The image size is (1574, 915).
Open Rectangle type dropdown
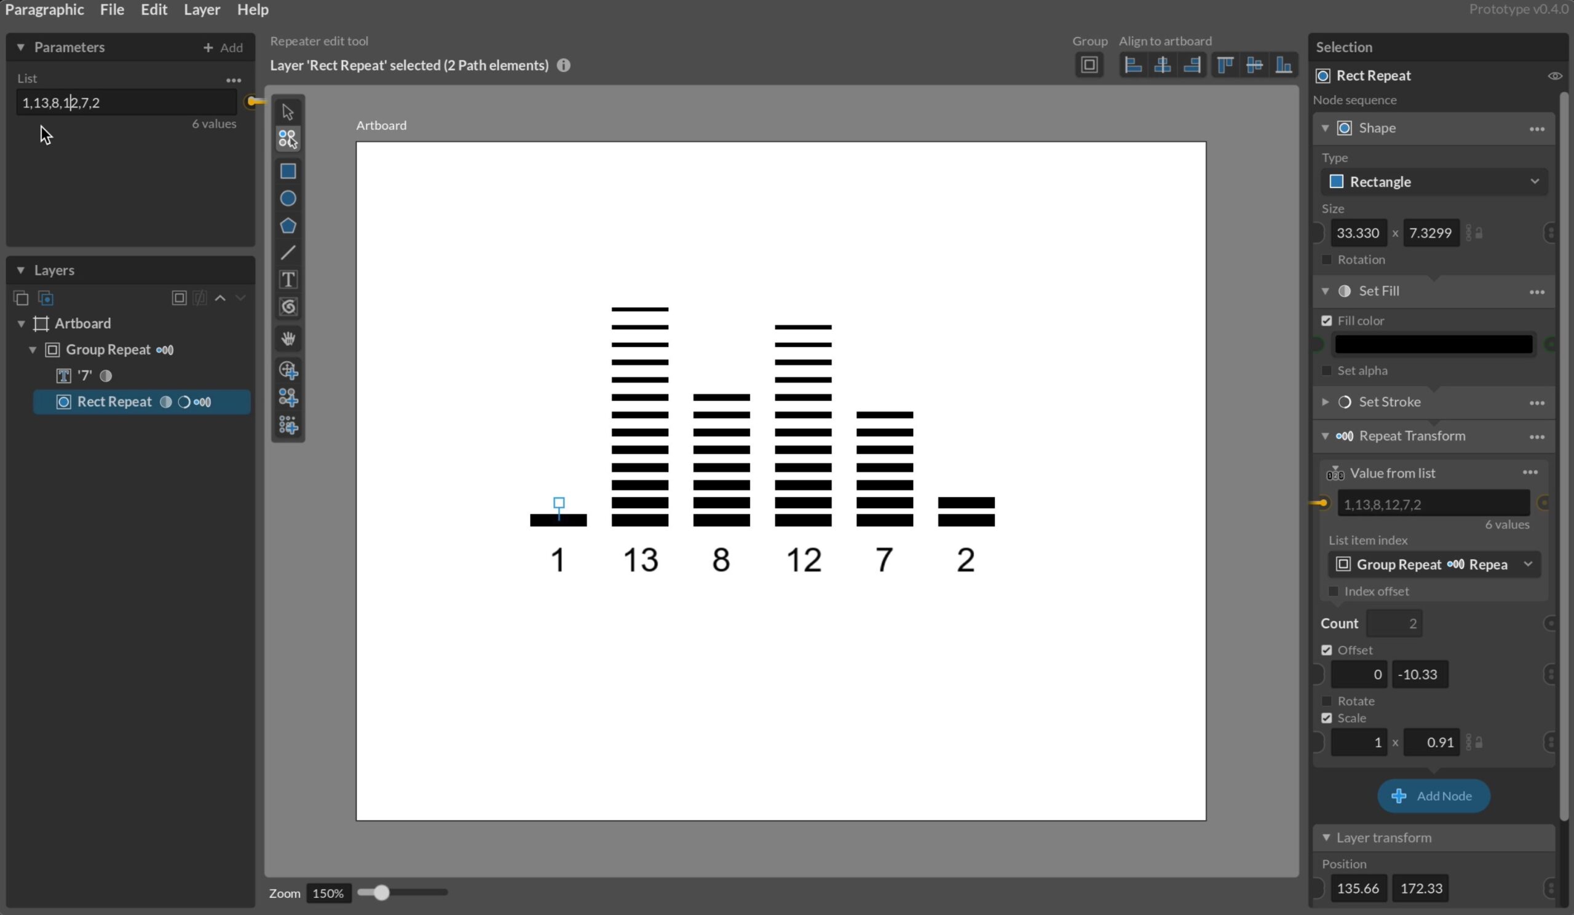[x=1433, y=182]
